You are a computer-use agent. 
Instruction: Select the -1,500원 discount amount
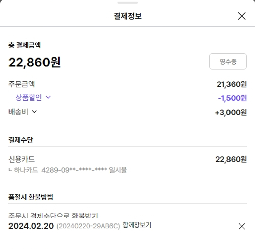pyautogui.click(x=232, y=98)
